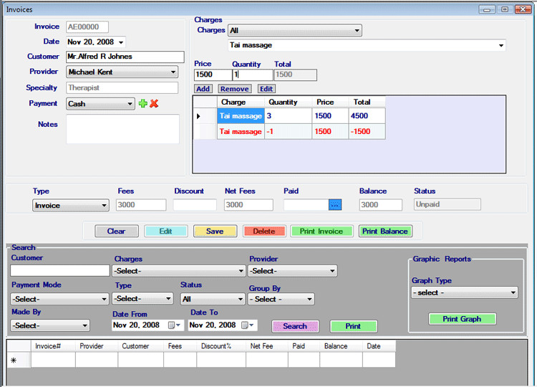Click the Print Graph button
The height and width of the screenshot is (387, 537).
462,319
